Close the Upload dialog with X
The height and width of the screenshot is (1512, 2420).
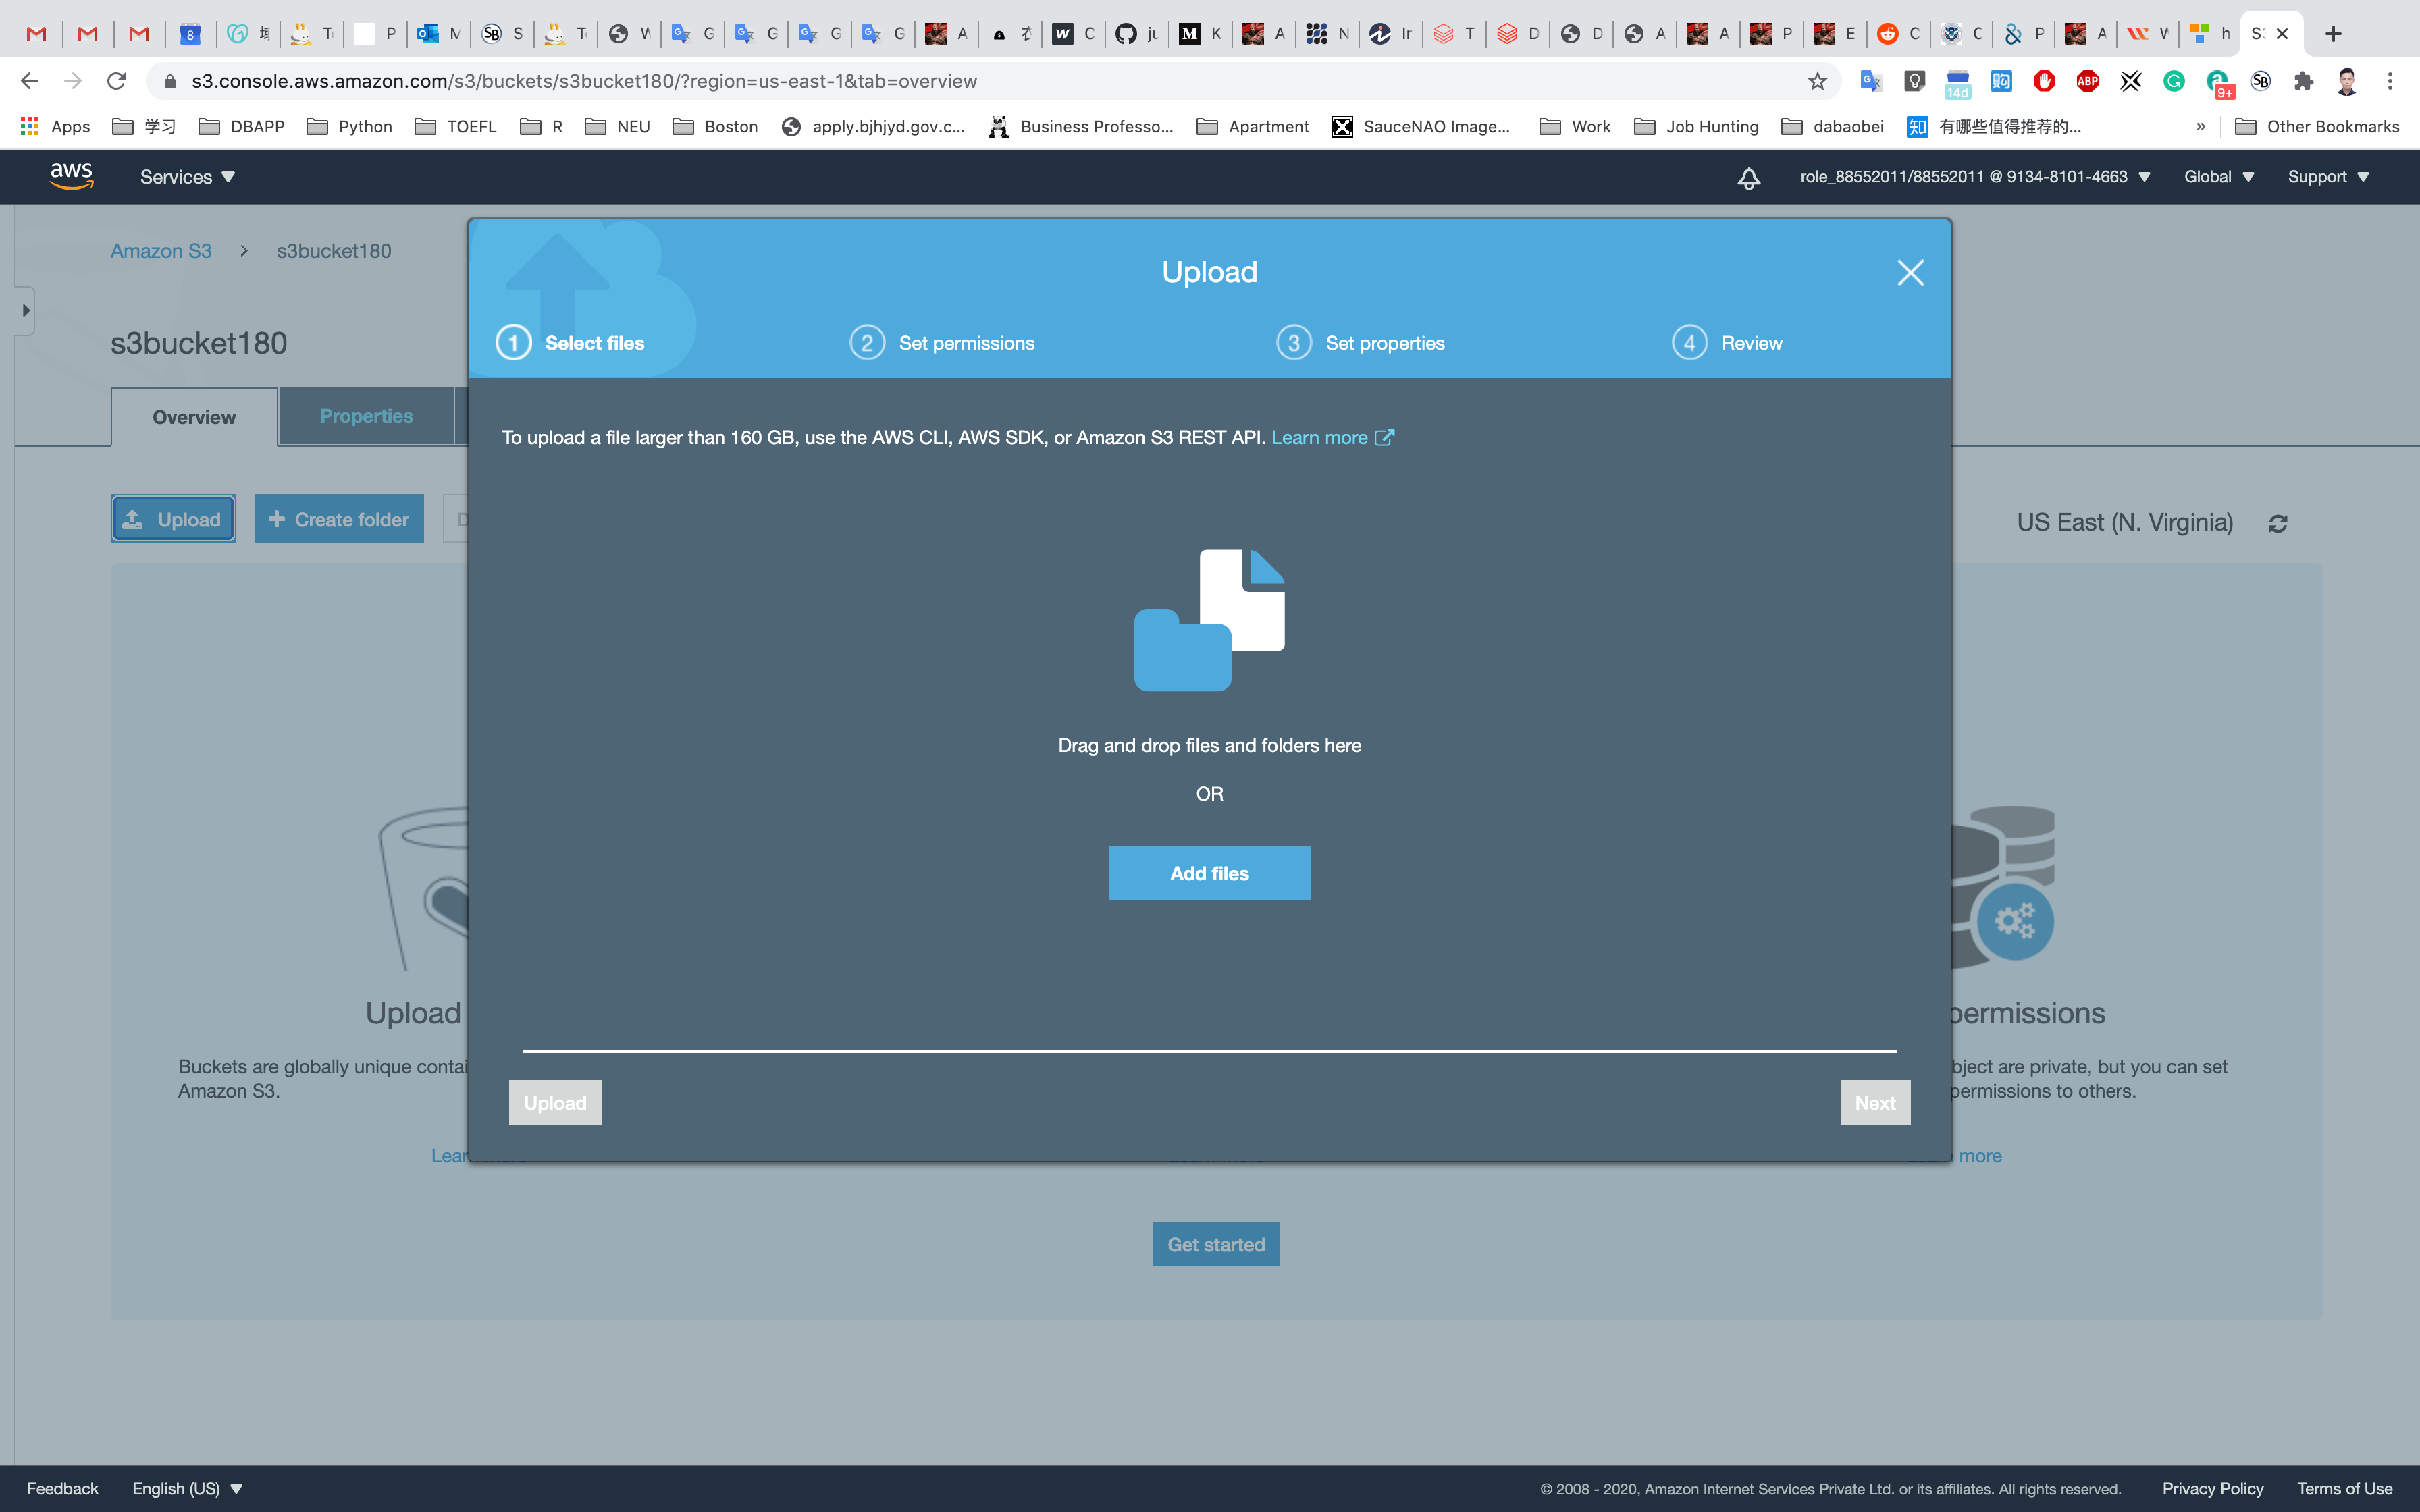1910,272
